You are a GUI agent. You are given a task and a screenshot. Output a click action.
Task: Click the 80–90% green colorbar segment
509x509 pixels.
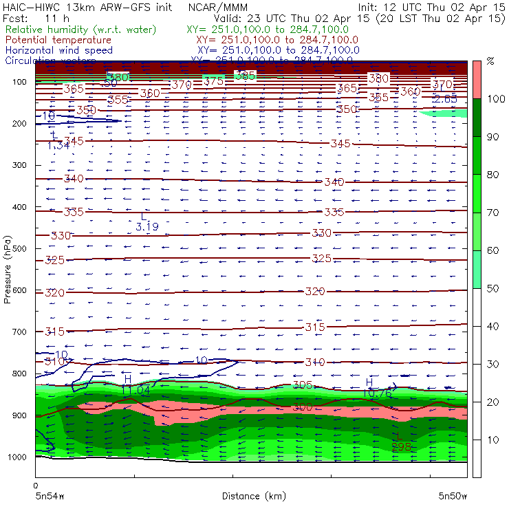pos(477,155)
